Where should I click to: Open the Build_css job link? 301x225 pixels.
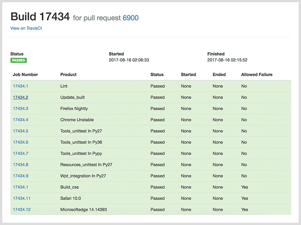click(x=20, y=187)
